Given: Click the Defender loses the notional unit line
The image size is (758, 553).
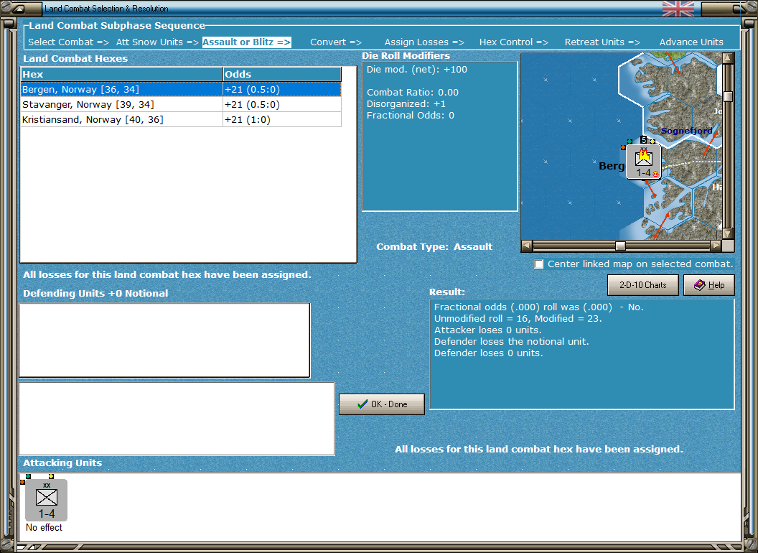Looking at the screenshot, I should point(511,342).
